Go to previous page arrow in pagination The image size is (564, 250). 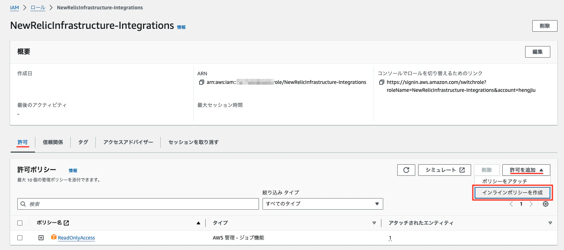click(x=511, y=204)
